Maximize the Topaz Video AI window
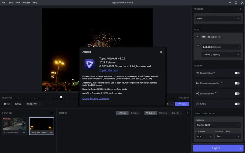Image resolution: width=245 pixels, height=153 pixels. [236, 3]
